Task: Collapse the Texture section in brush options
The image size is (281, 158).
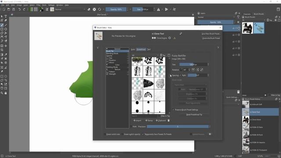Action: pyautogui.click(x=107, y=69)
